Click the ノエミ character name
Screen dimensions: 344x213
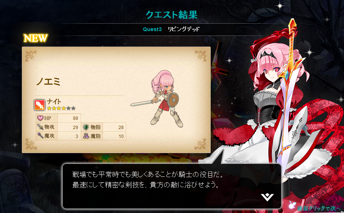pos(48,82)
